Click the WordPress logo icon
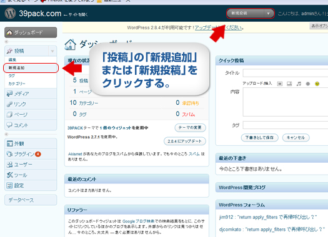The height and width of the screenshot is (237, 328). pos(10,13)
